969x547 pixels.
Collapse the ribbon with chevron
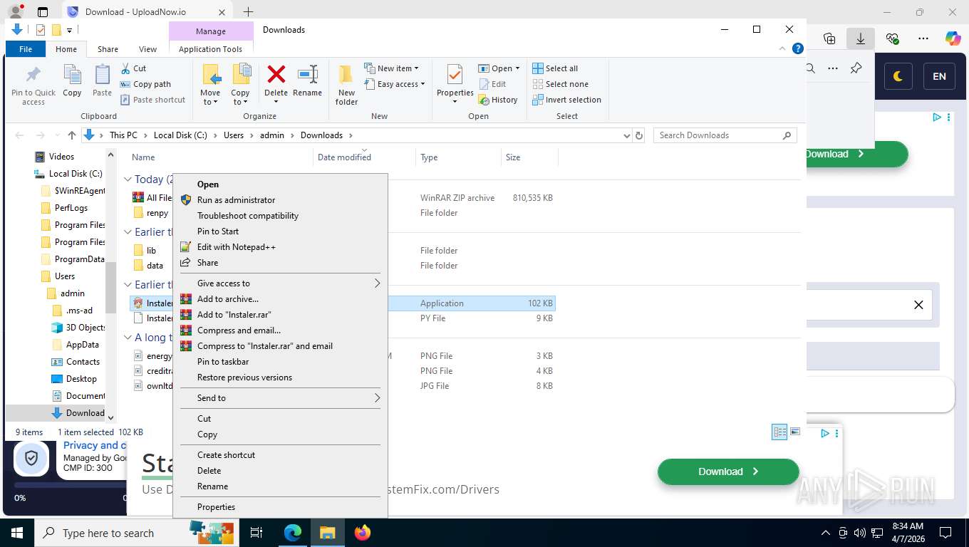coord(784,48)
